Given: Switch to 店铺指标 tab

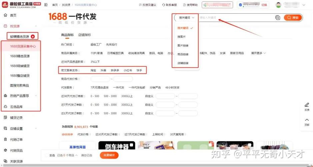Looking at the screenshot, I should click(x=84, y=35).
